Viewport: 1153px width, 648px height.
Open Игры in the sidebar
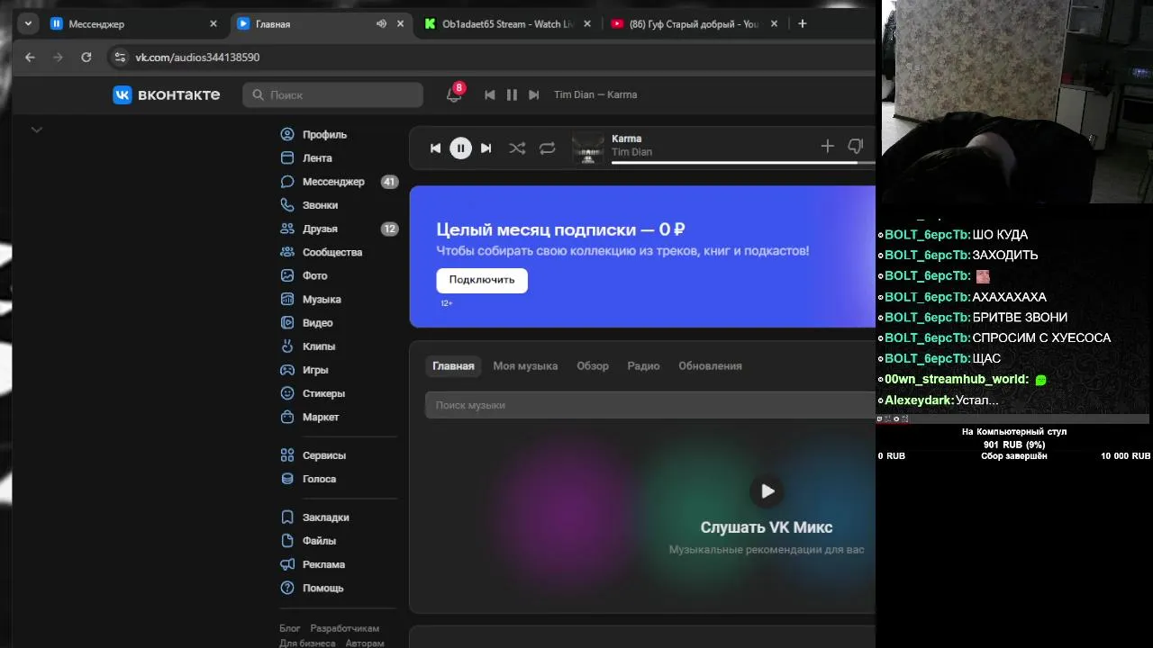tap(304, 370)
